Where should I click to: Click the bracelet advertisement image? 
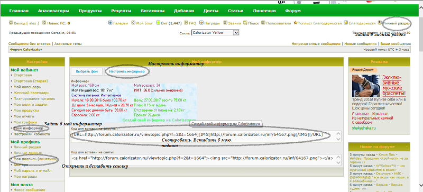(366, 86)
